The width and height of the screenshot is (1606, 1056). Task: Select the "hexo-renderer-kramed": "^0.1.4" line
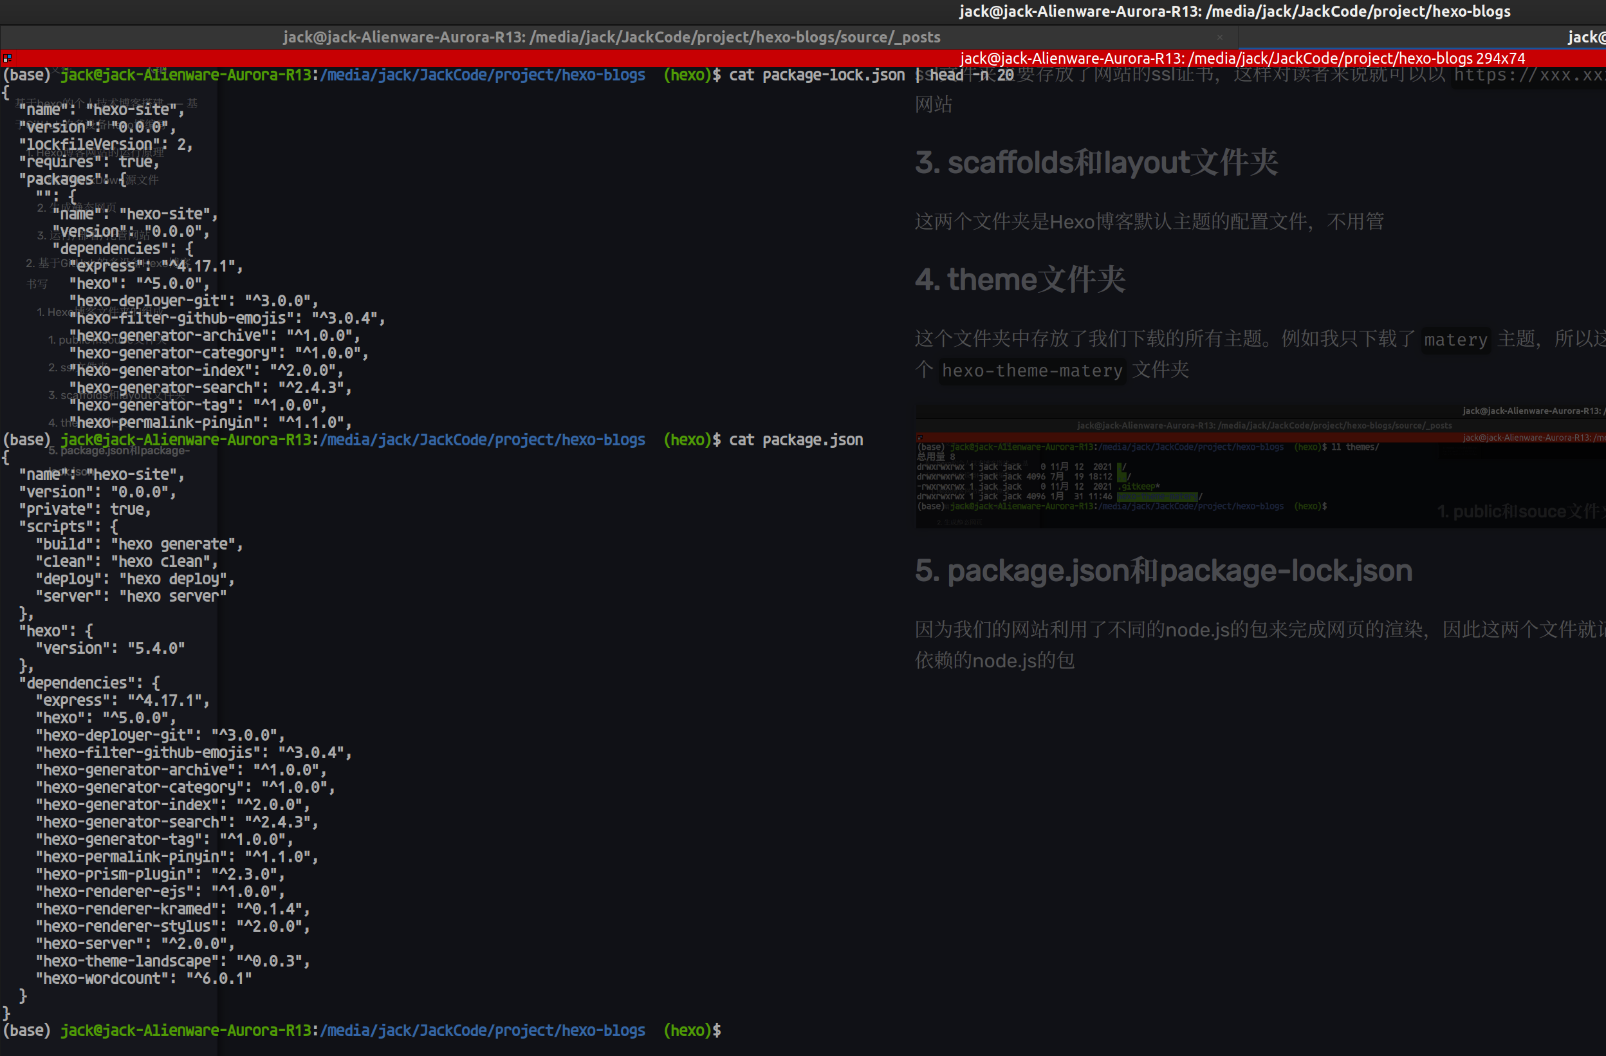pyautogui.click(x=172, y=909)
